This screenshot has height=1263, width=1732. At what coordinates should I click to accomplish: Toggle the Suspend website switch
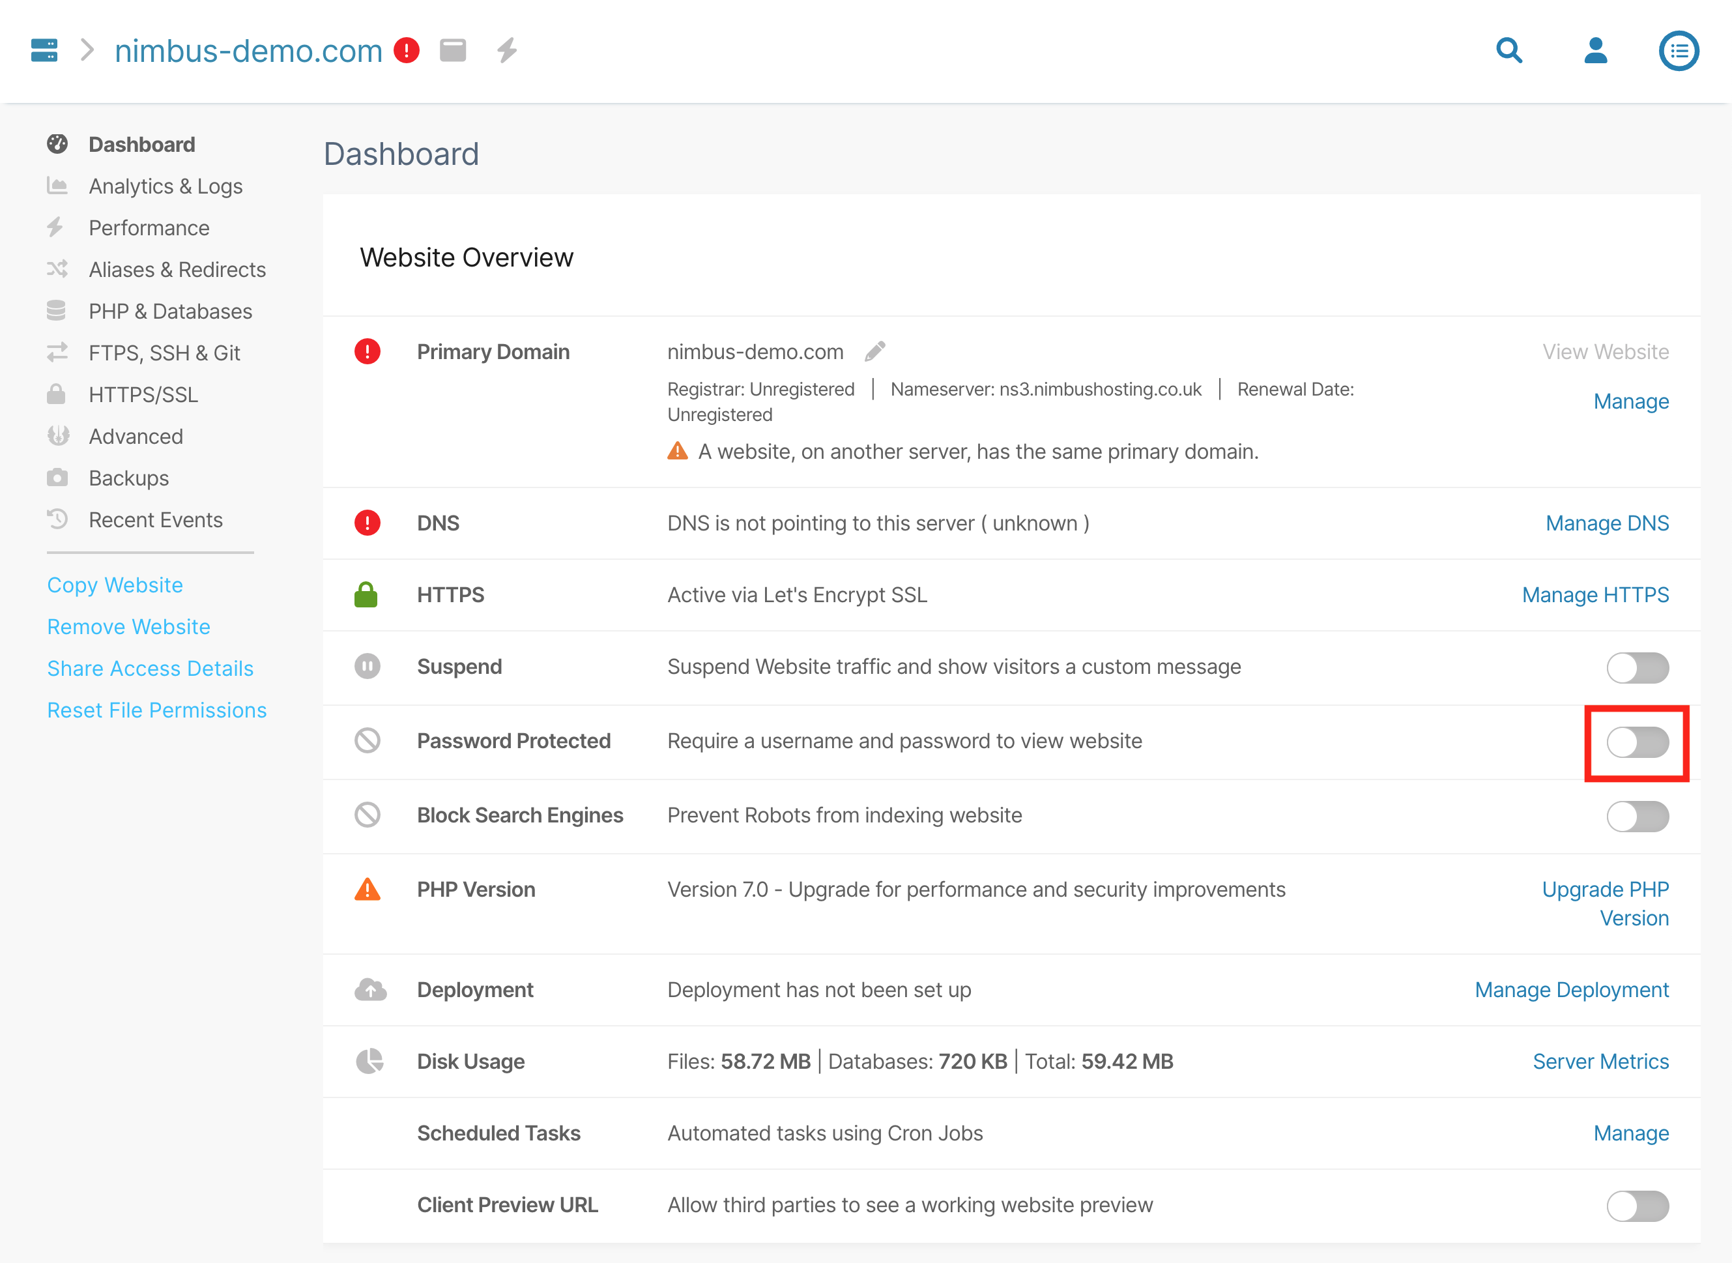1638,667
